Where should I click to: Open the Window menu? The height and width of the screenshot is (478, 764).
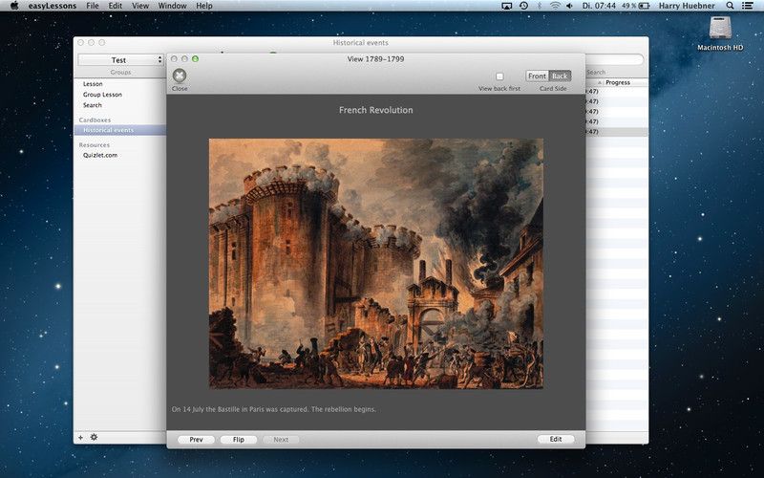pyautogui.click(x=173, y=6)
